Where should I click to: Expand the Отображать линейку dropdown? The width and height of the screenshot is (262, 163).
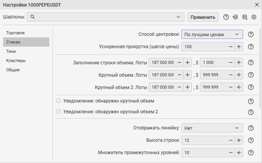click(212, 128)
